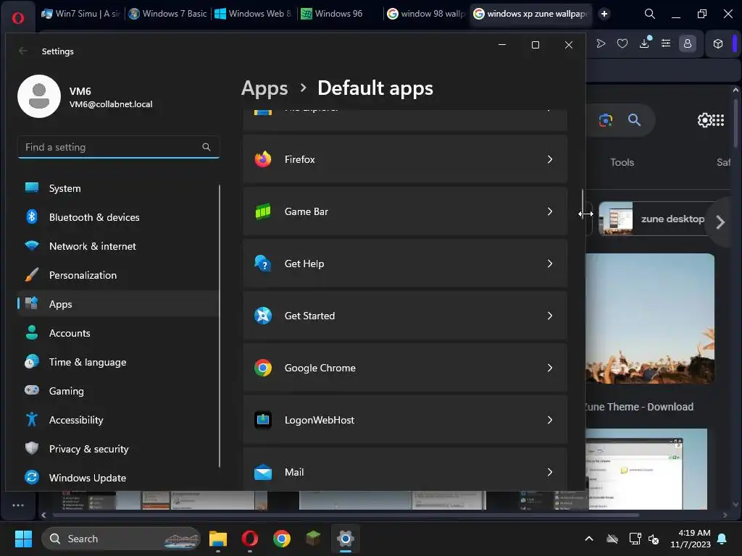The height and width of the screenshot is (556, 742).
Task: Select zune desktop suggestion chip
Action: [x=655, y=219]
